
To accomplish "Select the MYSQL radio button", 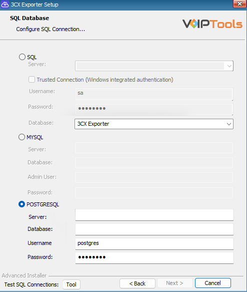I will tap(21, 137).
